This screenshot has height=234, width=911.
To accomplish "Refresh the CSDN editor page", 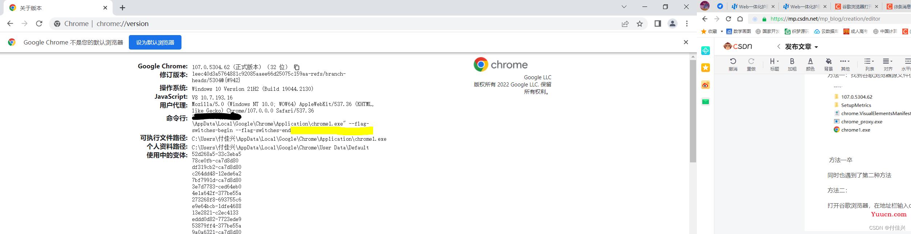I will pos(728,19).
